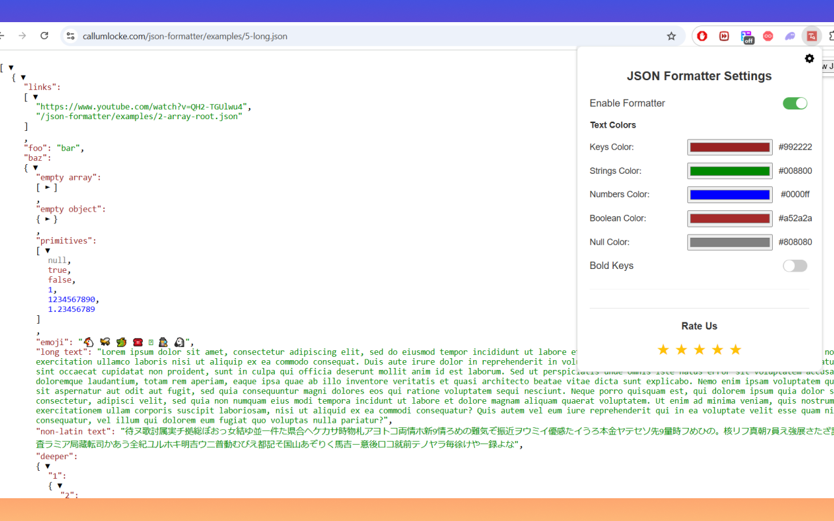The width and height of the screenshot is (834, 521).
Task: Expand the 'empty object' node
Action: coord(46,219)
